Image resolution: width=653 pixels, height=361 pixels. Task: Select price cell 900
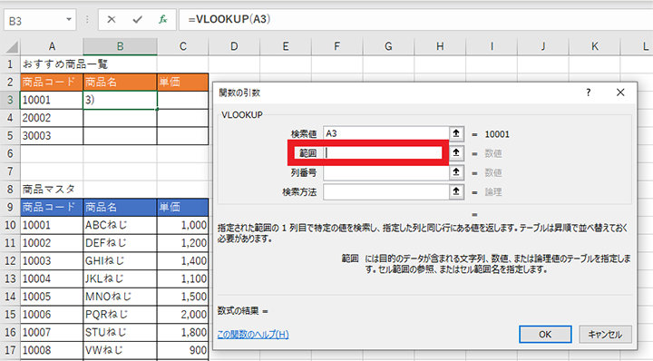click(183, 350)
